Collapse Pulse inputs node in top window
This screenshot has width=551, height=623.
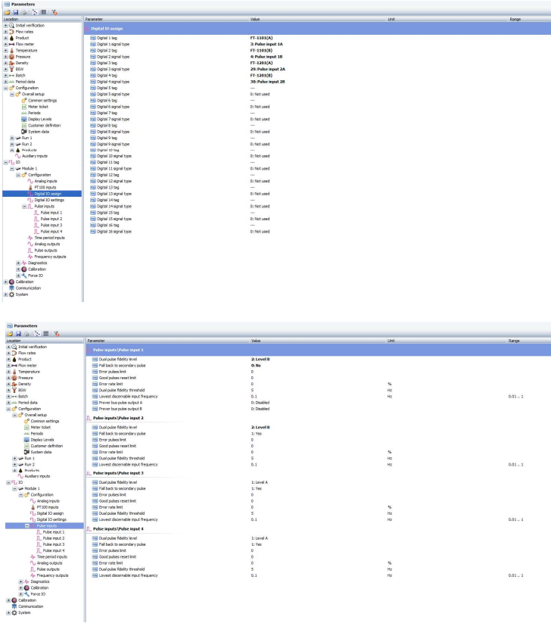click(24, 206)
